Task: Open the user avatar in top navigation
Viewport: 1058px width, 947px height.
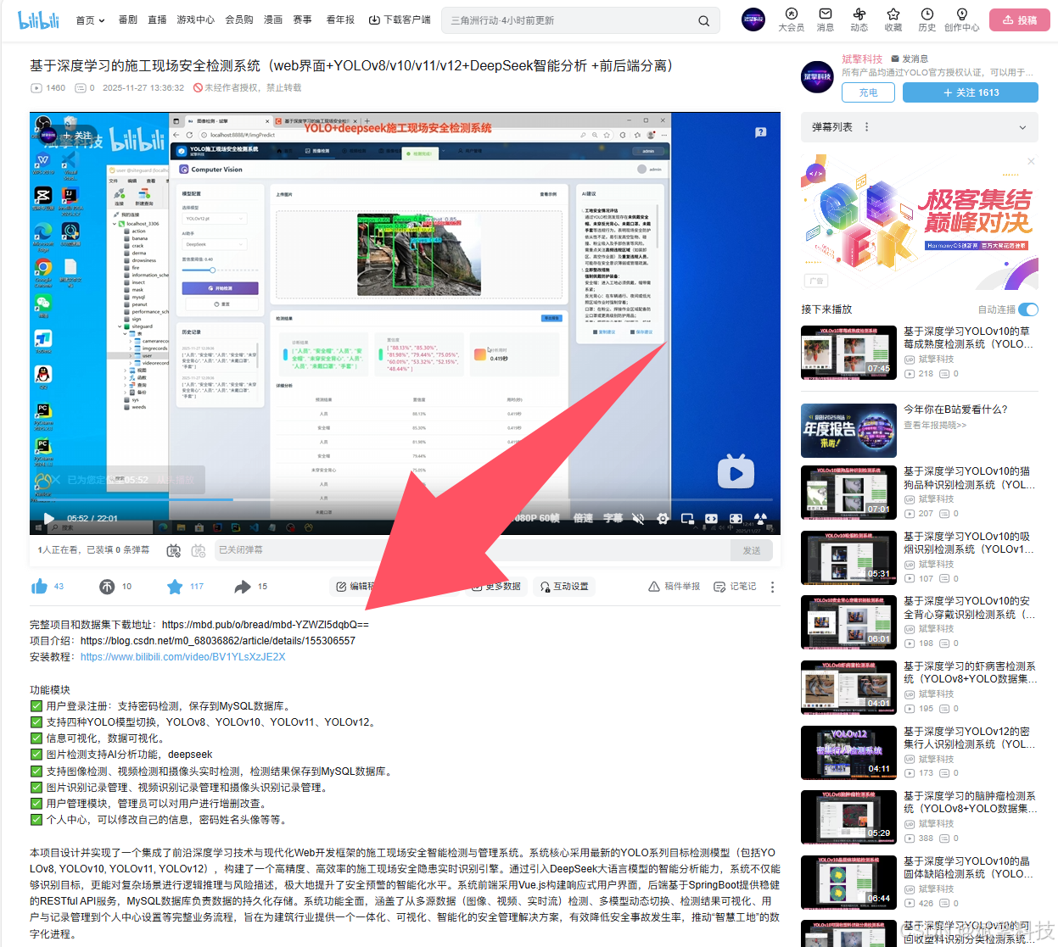Action: tap(753, 19)
